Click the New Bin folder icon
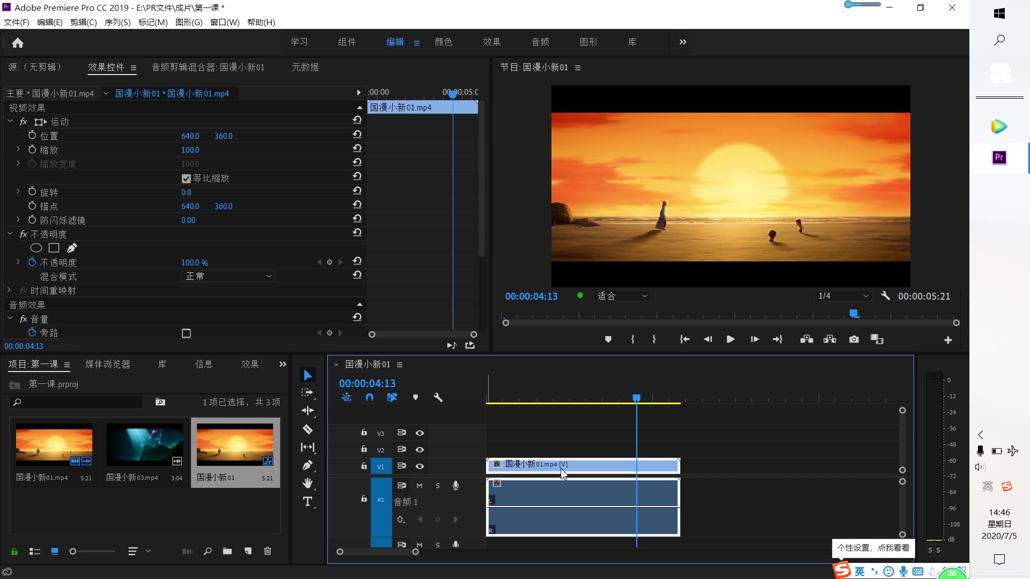Viewport: 1030px width, 579px height. pyautogui.click(x=227, y=551)
